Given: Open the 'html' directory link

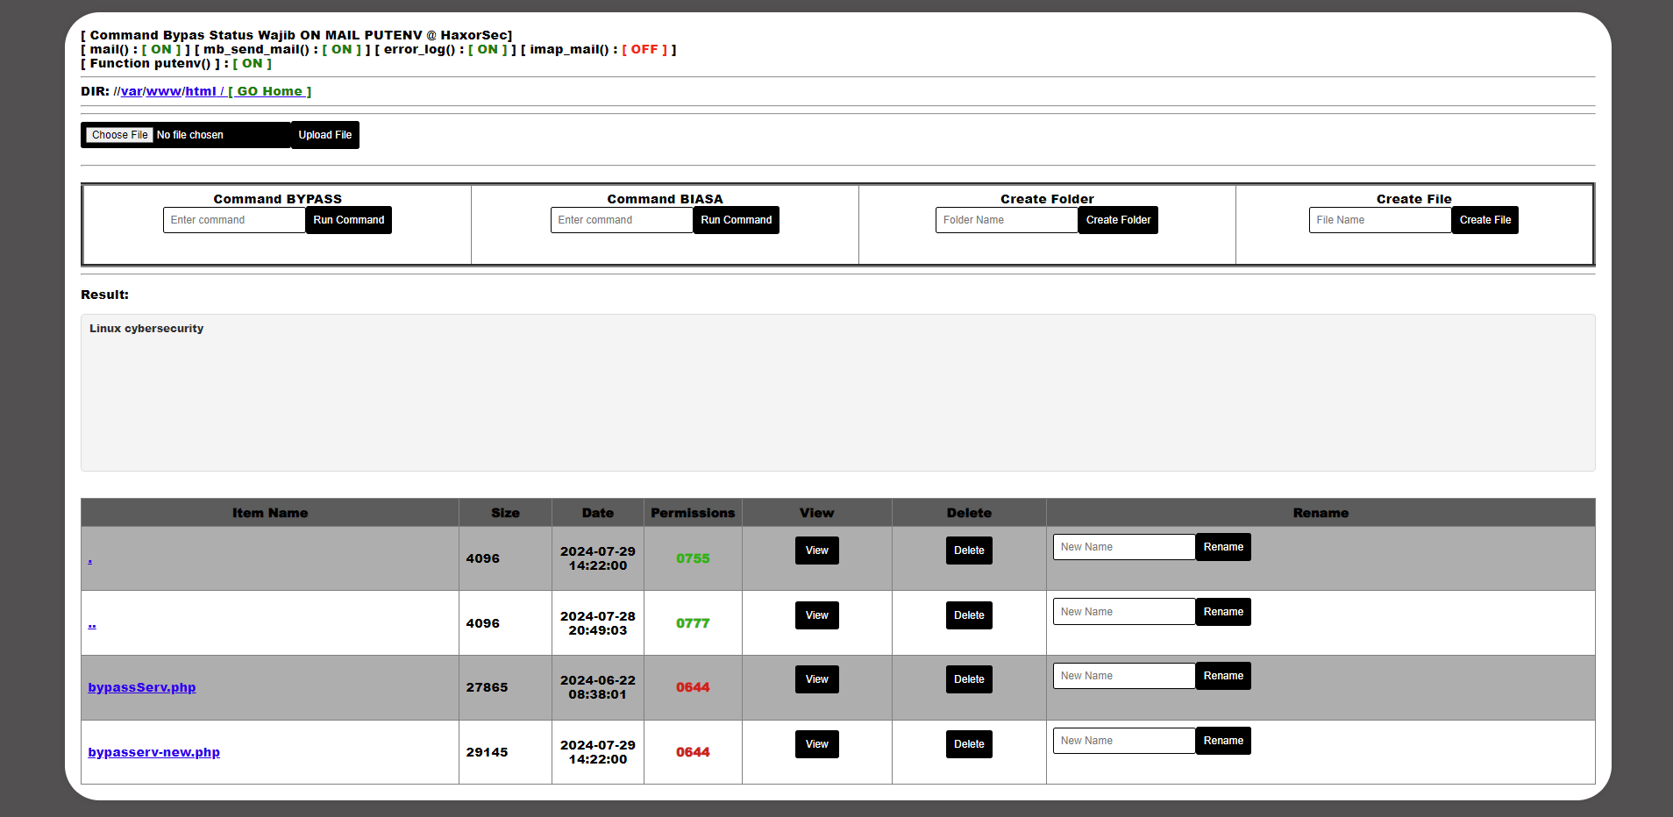Looking at the screenshot, I should point(201,91).
